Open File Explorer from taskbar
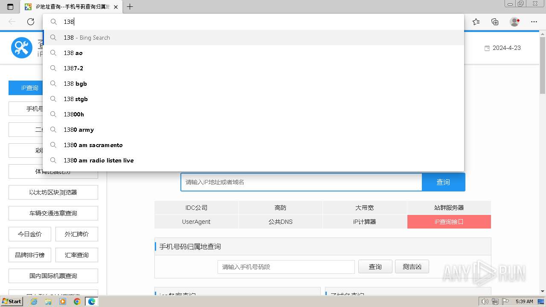 click(x=48, y=301)
